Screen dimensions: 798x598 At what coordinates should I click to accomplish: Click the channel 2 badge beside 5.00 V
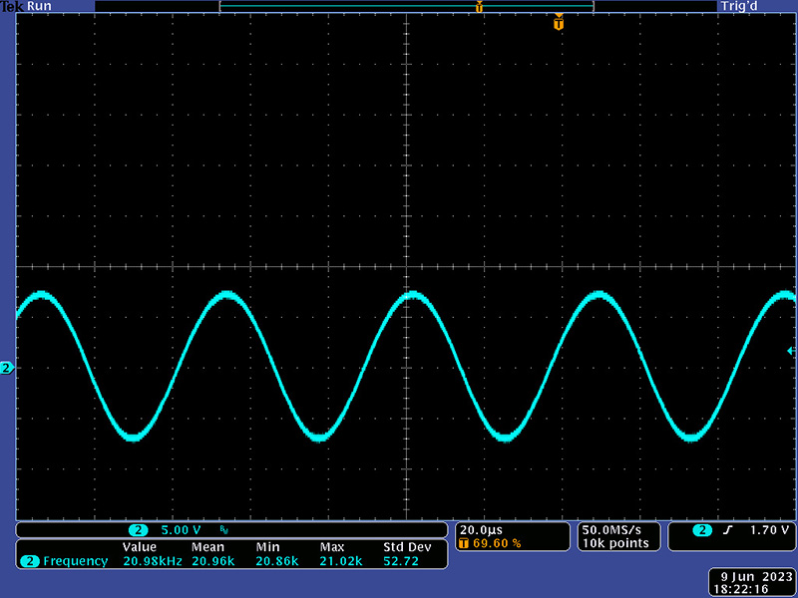(140, 530)
